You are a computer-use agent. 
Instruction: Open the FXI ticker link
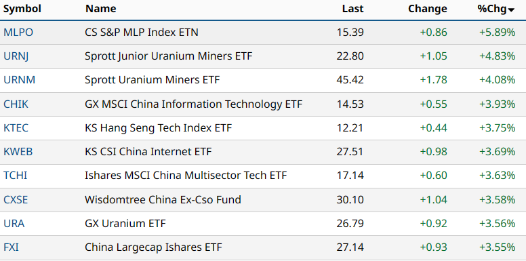[x=11, y=248]
